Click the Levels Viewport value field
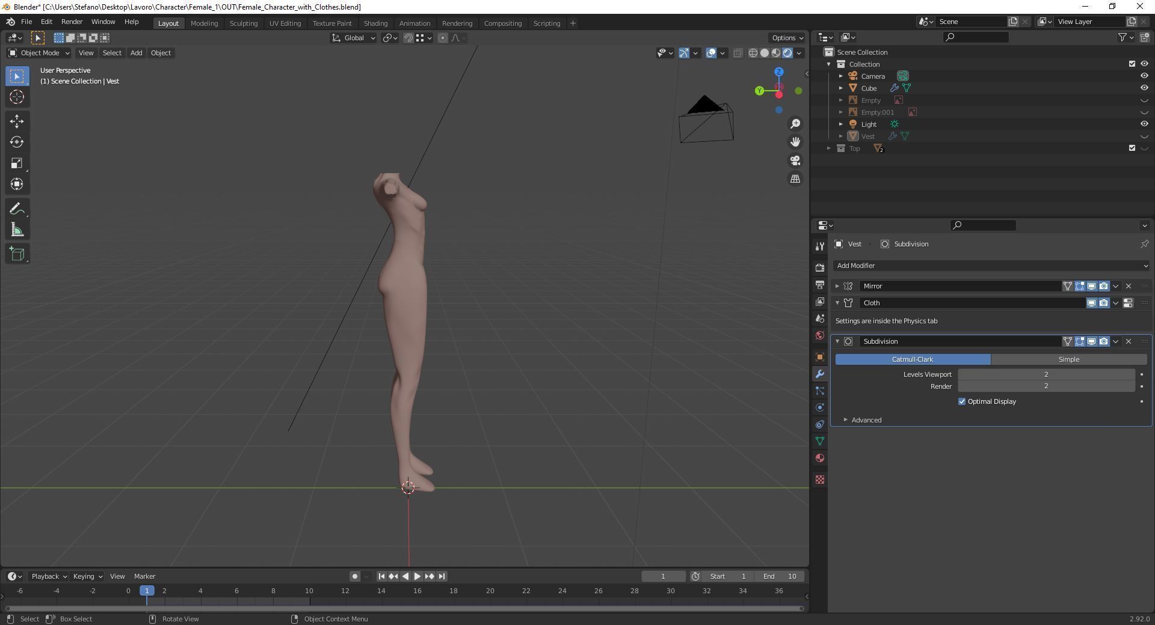Viewport: 1155px width, 625px height. click(x=1046, y=374)
